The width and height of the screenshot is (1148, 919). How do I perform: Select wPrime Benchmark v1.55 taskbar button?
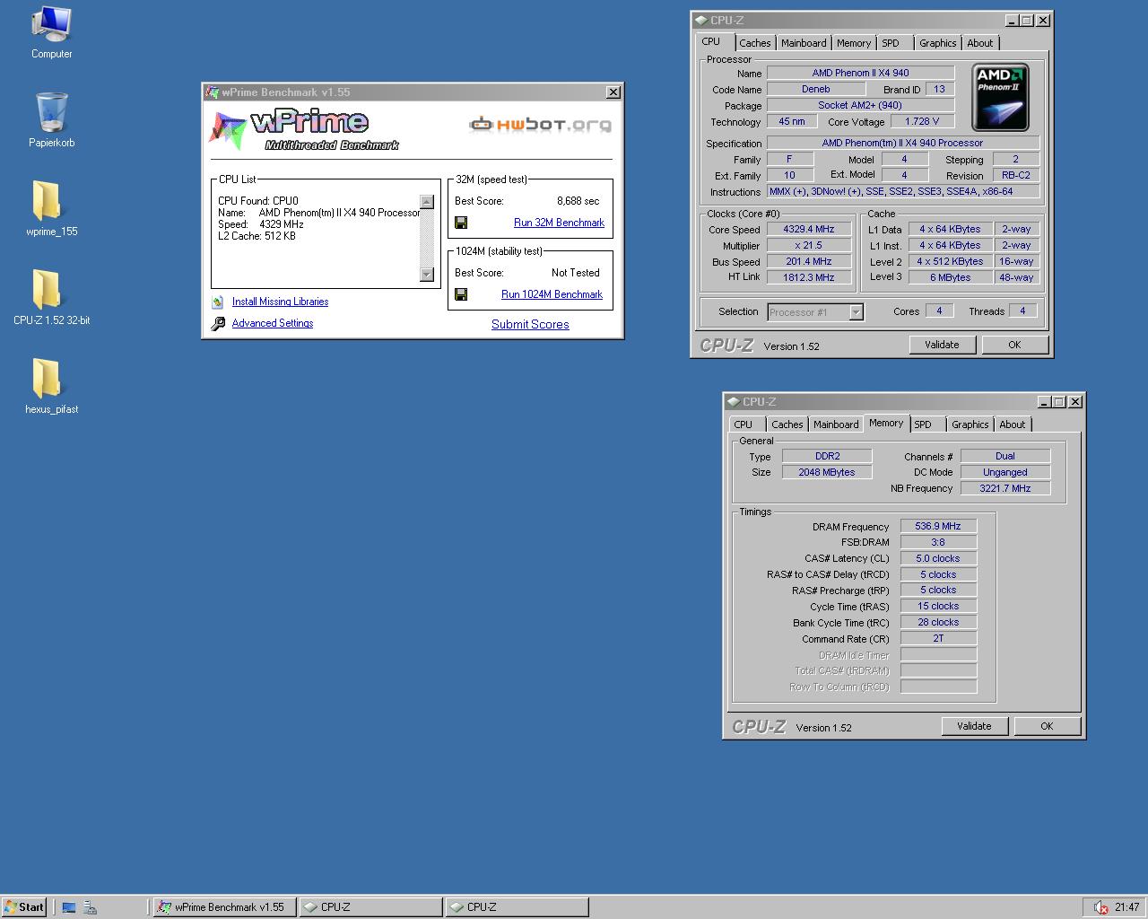(x=223, y=907)
